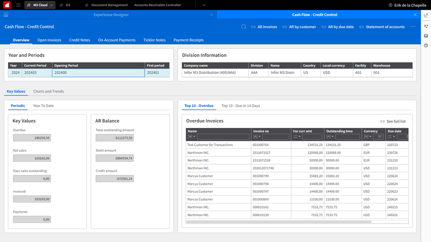Click the user profile icon for Erik
Image resolution: width=431 pixels, height=242 pixels.
click(x=390, y=5)
